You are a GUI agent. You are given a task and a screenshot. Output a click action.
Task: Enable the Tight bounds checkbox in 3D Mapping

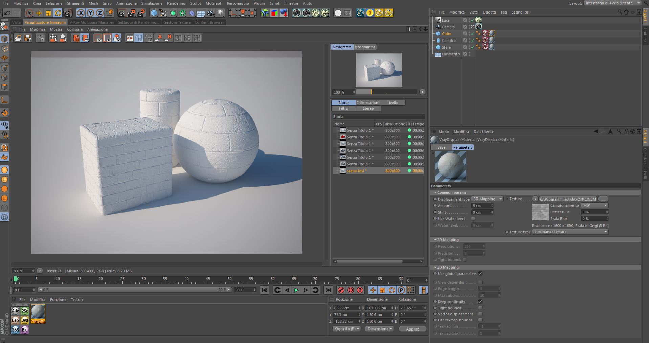480,308
